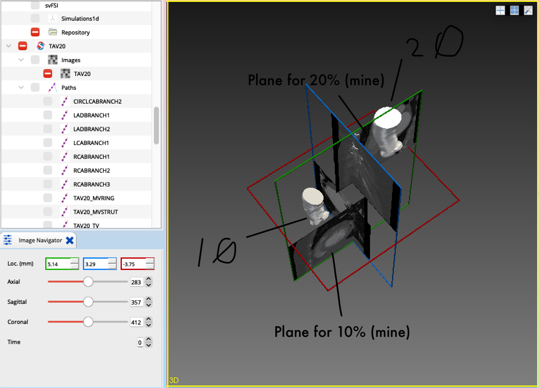The height and width of the screenshot is (388, 539).
Task: Enable visibility of LCABRANCH1 path
Action: click(x=48, y=143)
